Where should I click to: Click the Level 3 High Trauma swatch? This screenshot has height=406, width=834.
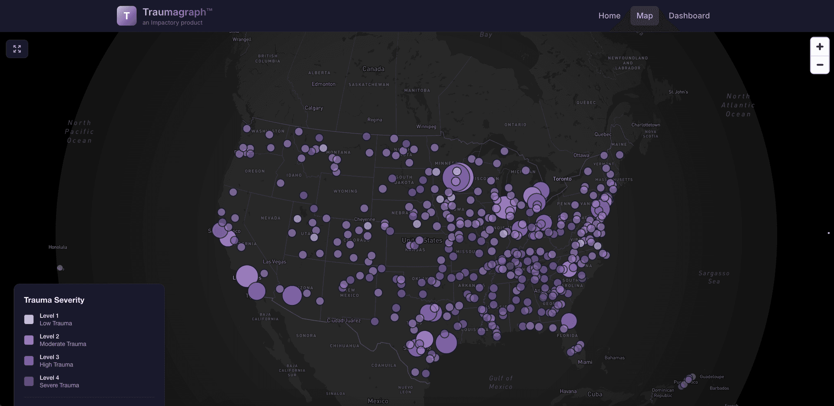coord(29,361)
